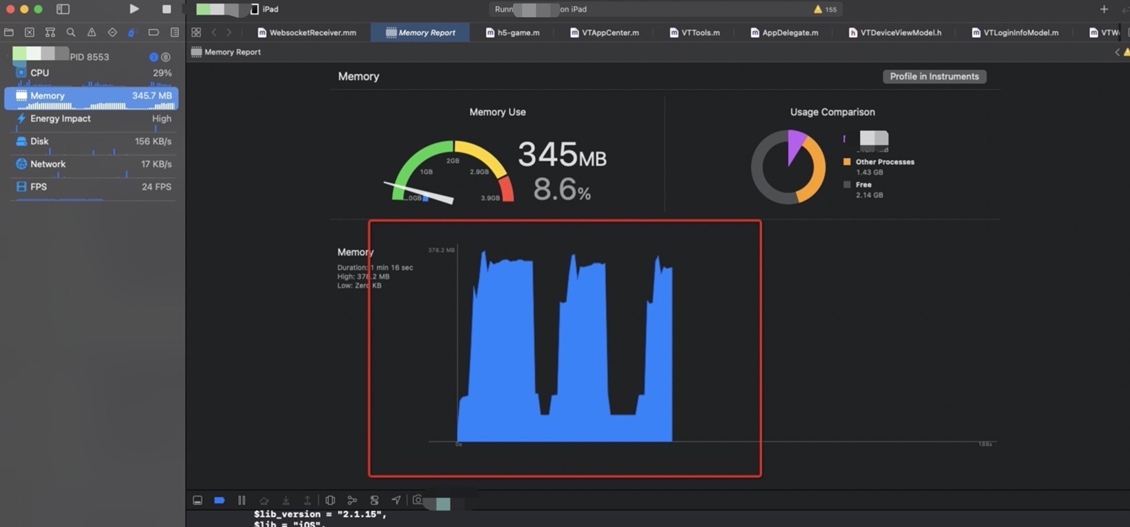Image resolution: width=1130 pixels, height=527 pixels.
Task: Click Simulate Location arrow icon
Action: 396,500
